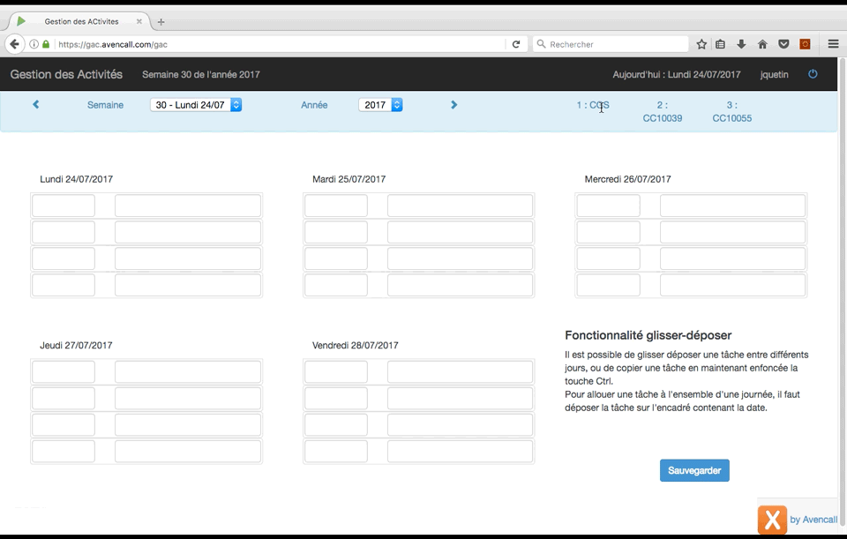Select task shortcut 2 : CC10039
This screenshot has height=539, width=847.
[662, 111]
